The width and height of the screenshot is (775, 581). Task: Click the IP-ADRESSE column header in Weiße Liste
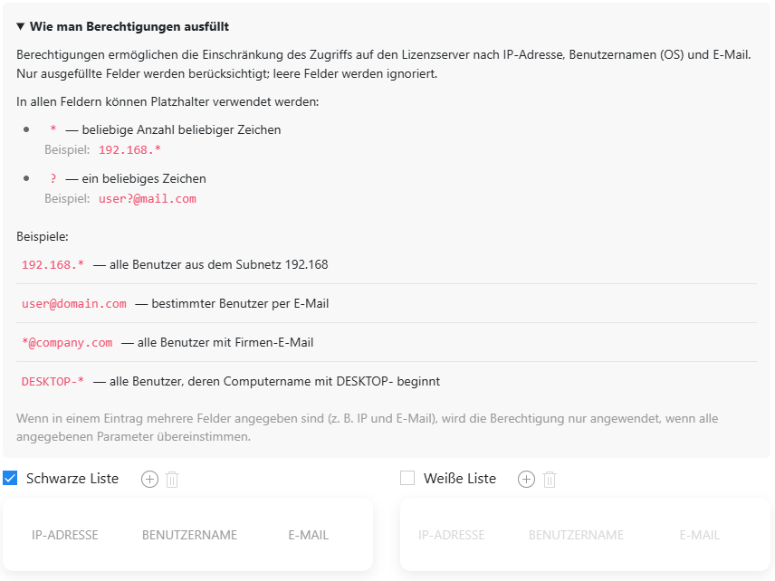(x=452, y=535)
